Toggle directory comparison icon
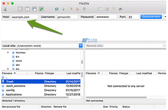Image resolution: width=168 pixels, height=110 pixels. pos(107,9)
